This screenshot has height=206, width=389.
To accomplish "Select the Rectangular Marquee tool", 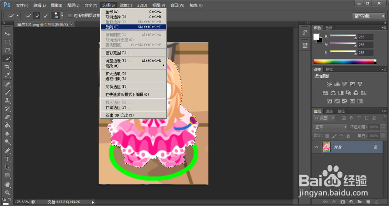I will [x=7, y=42].
